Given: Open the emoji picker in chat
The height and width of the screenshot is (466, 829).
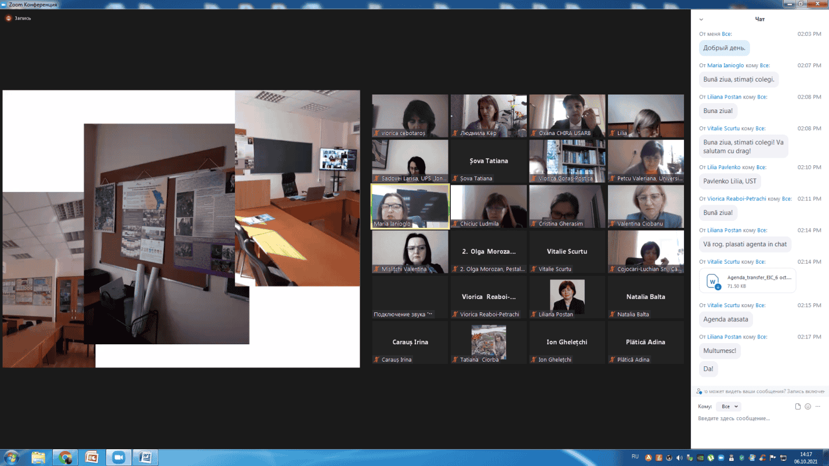Looking at the screenshot, I should click(x=808, y=407).
